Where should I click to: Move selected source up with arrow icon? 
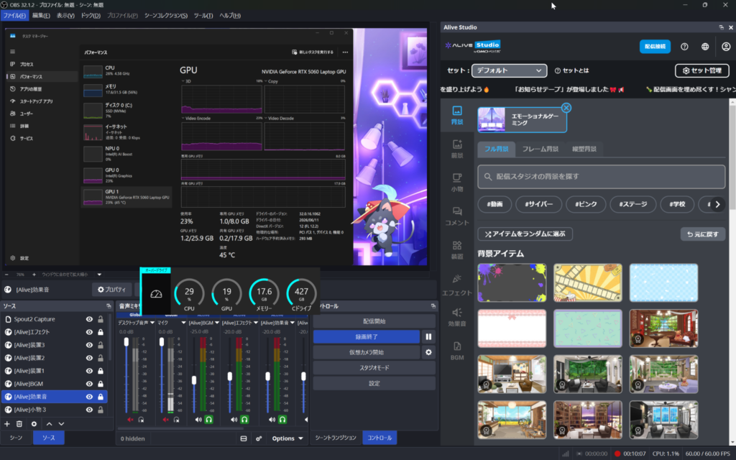49,424
